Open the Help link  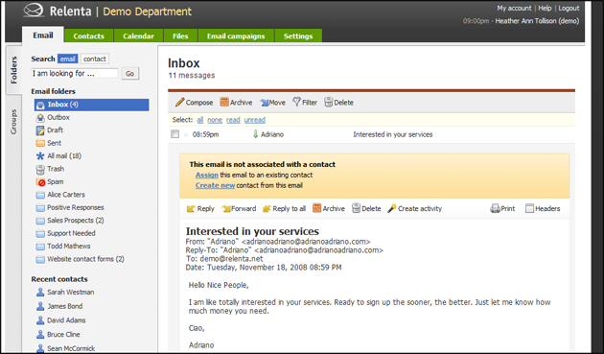pyautogui.click(x=545, y=8)
